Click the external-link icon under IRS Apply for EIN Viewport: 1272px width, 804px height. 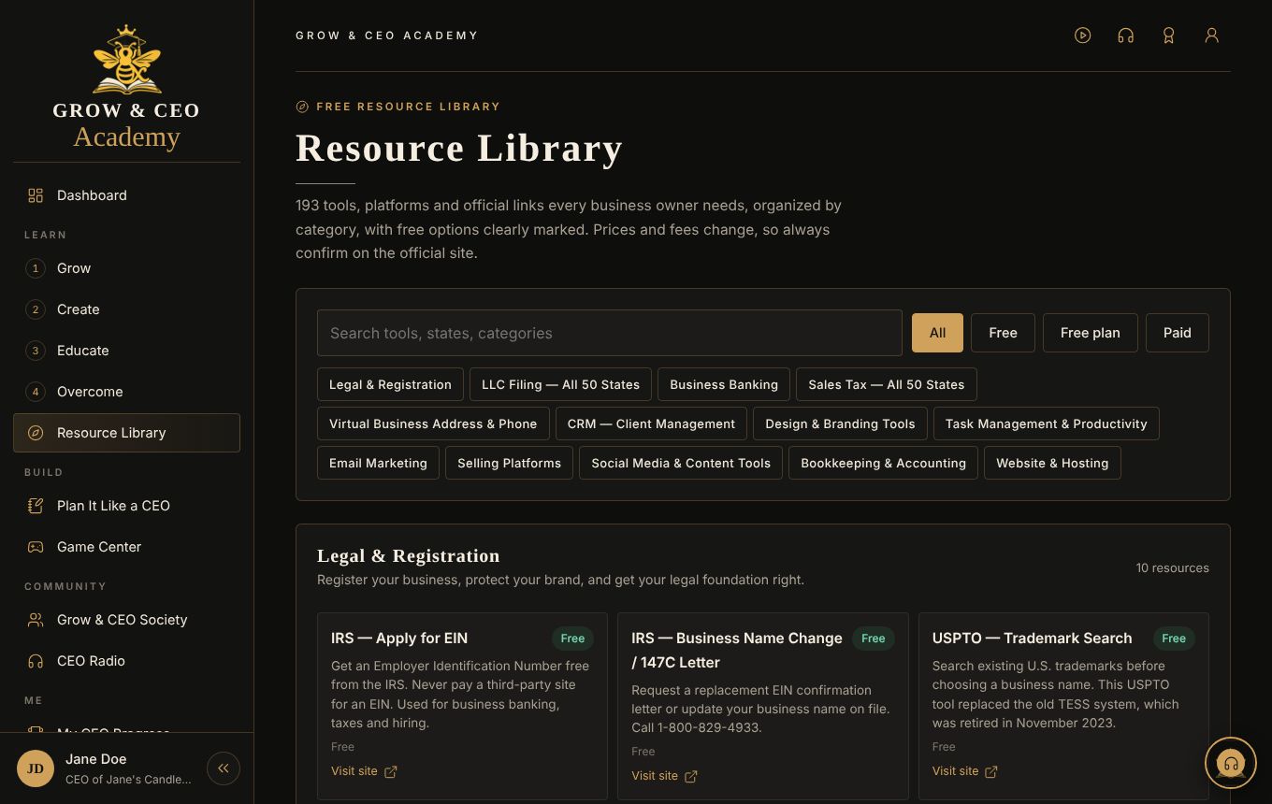(391, 771)
